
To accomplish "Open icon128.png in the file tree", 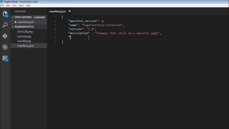I will [x=25, y=32].
